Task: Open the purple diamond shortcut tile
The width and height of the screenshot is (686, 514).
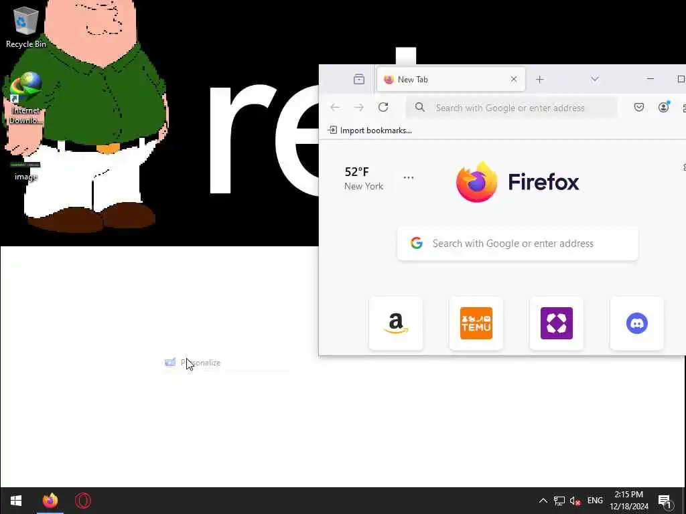Action: pyautogui.click(x=557, y=323)
